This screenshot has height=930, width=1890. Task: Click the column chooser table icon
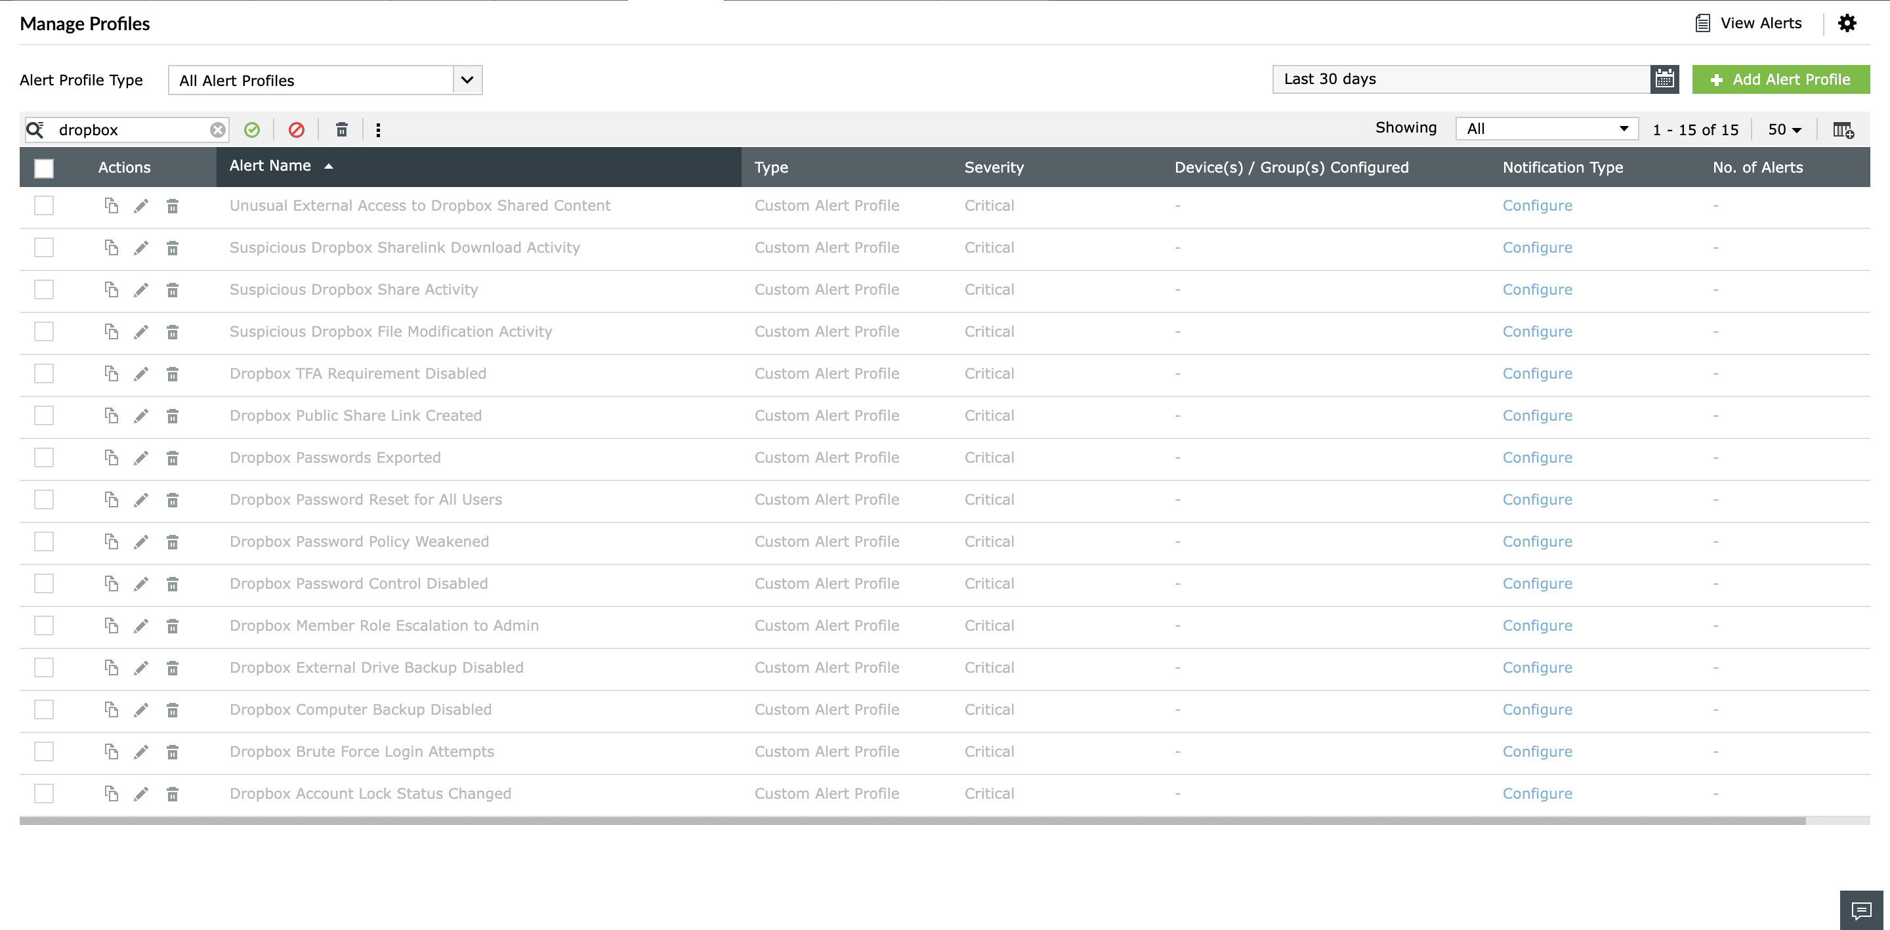click(x=1842, y=130)
